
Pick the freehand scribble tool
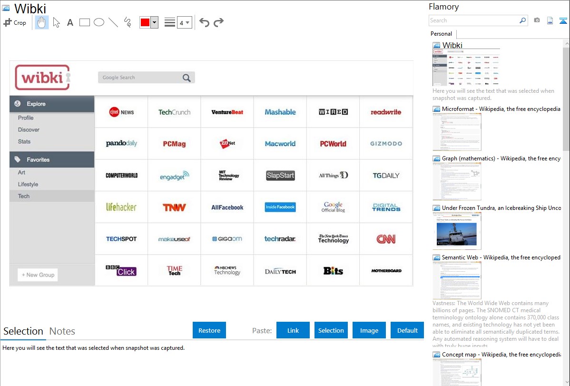(128, 22)
